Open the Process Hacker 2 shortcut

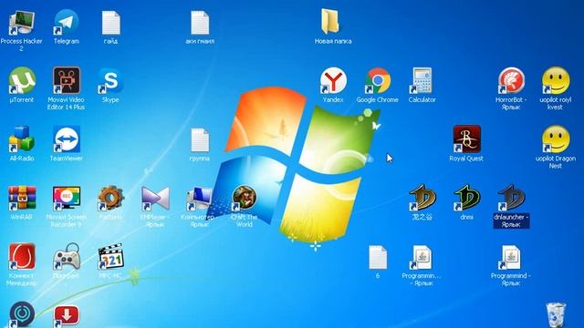[22, 23]
